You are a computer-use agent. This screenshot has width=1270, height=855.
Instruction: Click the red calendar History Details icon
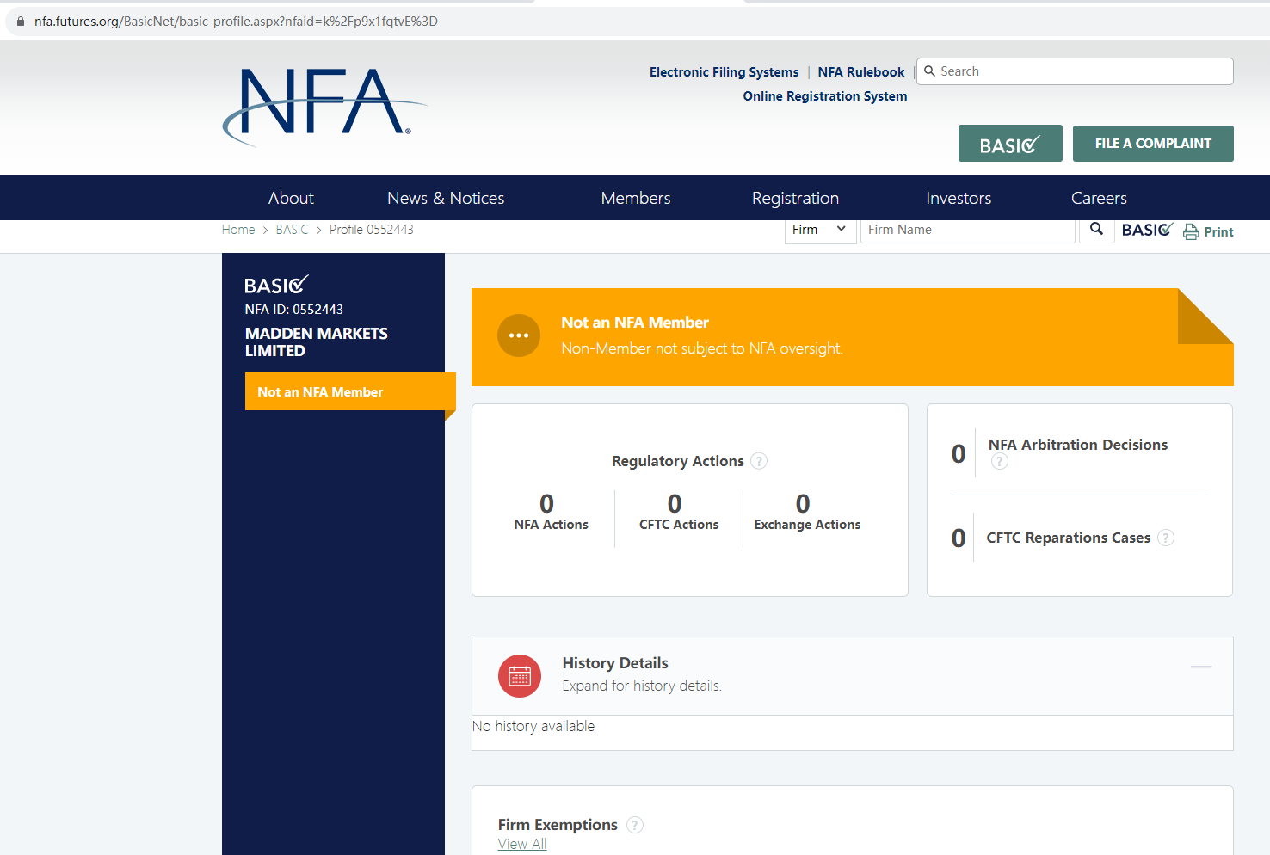[520, 676]
